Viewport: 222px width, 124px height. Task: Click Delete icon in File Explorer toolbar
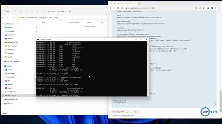click(43, 11)
